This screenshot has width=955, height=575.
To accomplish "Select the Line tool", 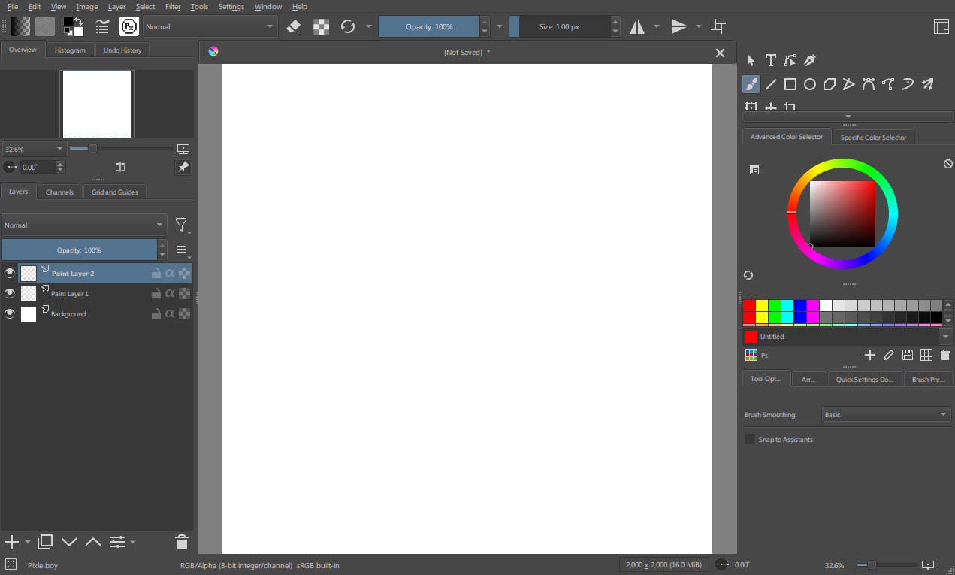I will point(771,84).
